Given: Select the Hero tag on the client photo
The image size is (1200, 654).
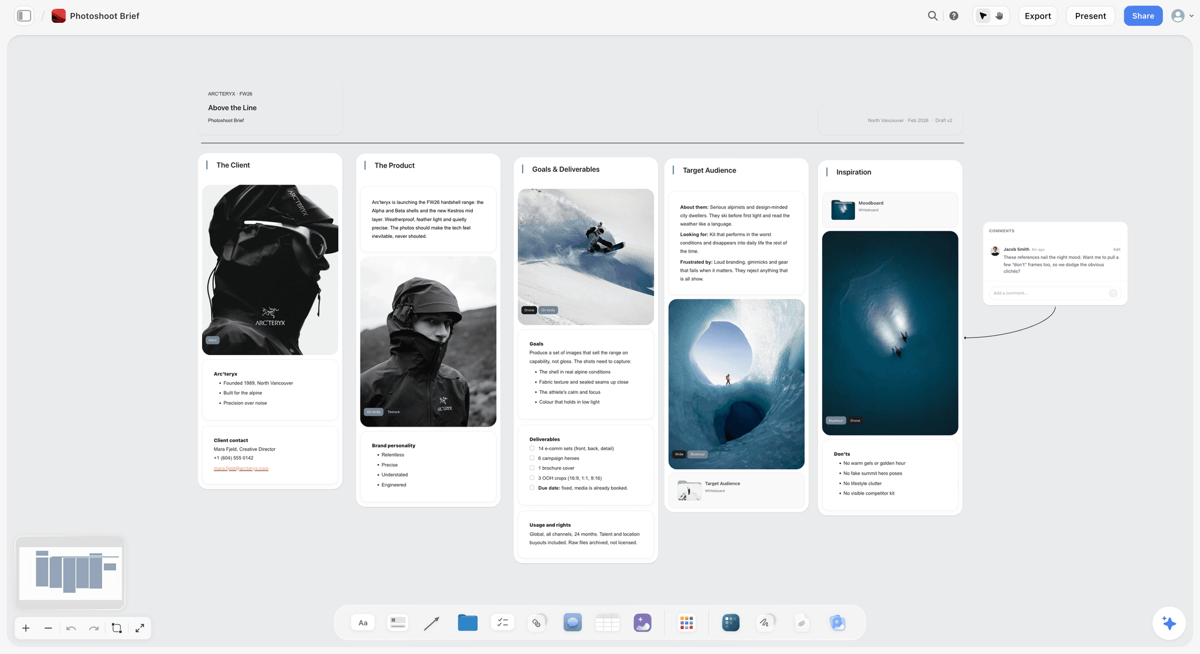Looking at the screenshot, I should click(212, 340).
